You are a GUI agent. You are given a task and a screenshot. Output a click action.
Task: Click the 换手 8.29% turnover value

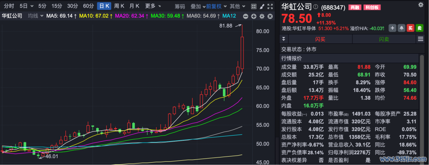363,82
